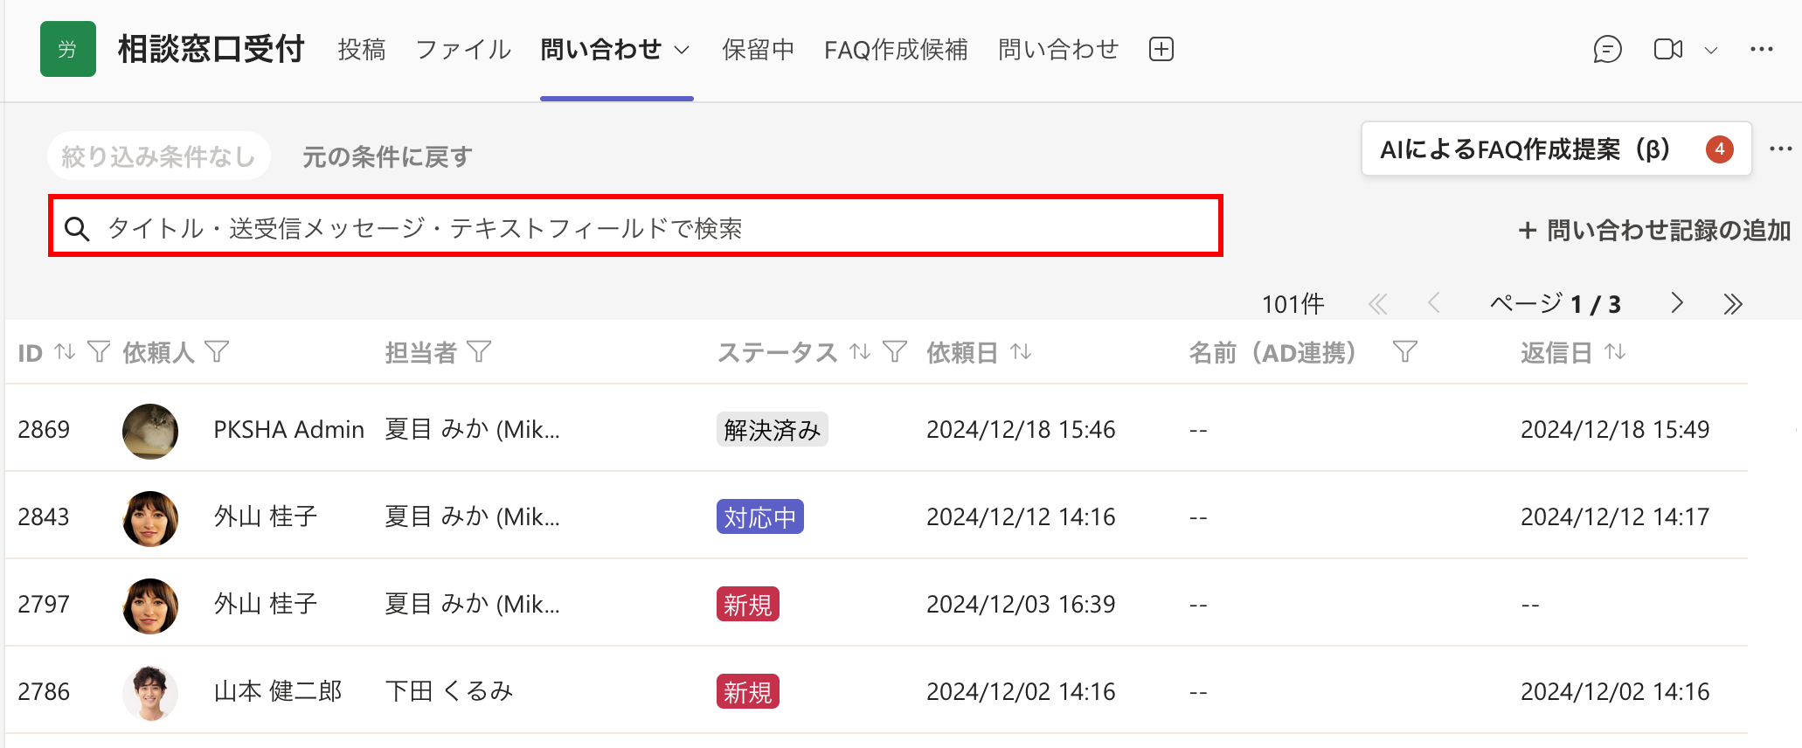Sort by 依頼日 column
The image size is (1802, 748).
pyautogui.click(x=1021, y=351)
